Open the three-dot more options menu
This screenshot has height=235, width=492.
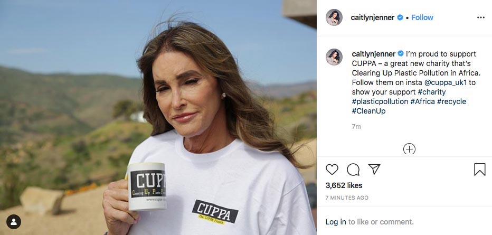[x=481, y=17]
